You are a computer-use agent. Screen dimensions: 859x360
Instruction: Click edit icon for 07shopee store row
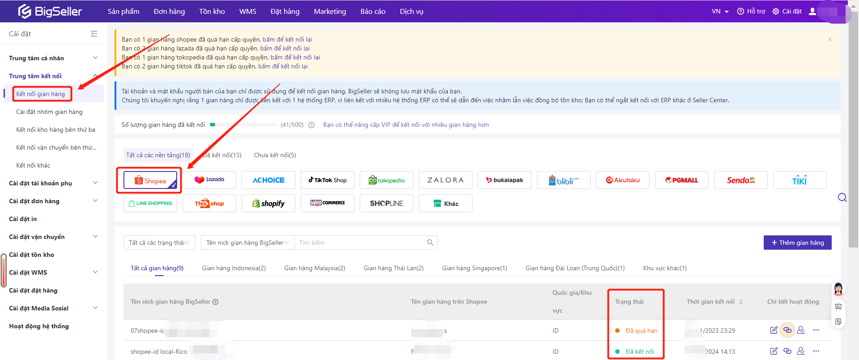pos(774,330)
